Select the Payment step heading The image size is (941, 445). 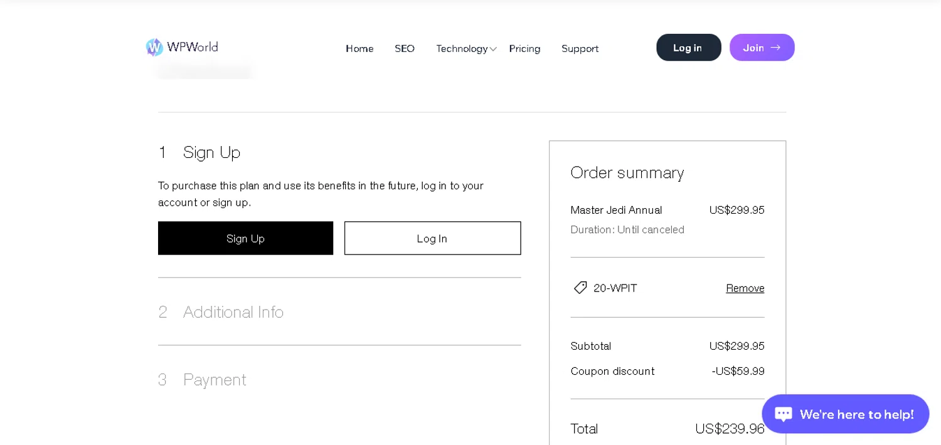(215, 379)
